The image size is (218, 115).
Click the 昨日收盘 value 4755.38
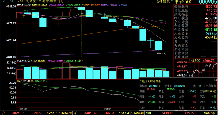[x=211, y=18]
